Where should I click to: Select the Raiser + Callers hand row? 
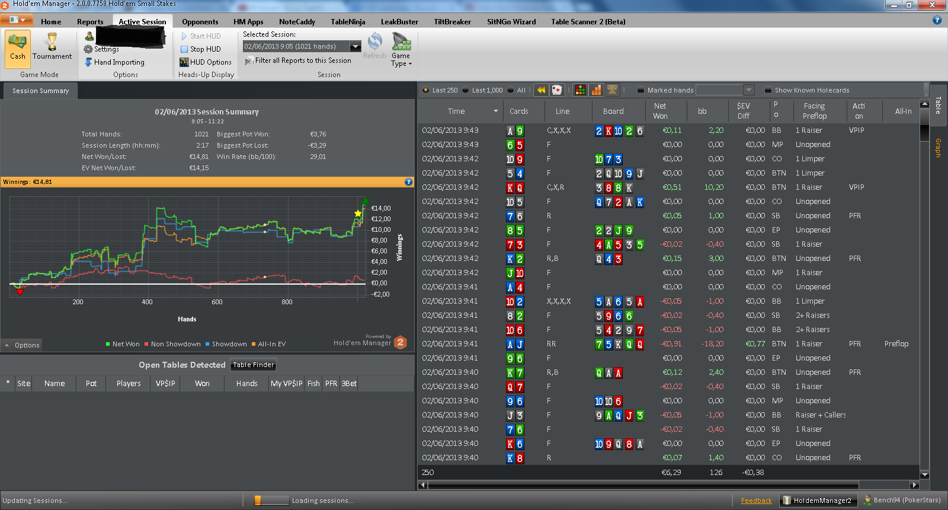coord(669,415)
